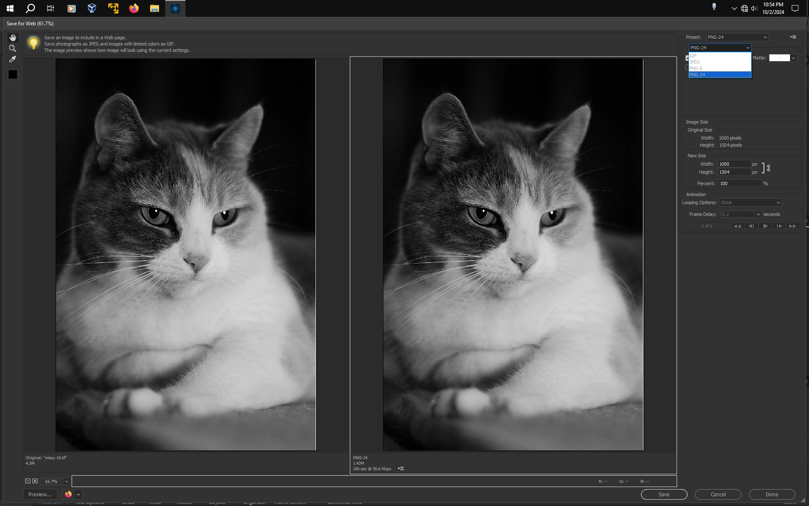The height and width of the screenshot is (506, 809).
Task: Open the Preset dropdown
Action: point(737,37)
